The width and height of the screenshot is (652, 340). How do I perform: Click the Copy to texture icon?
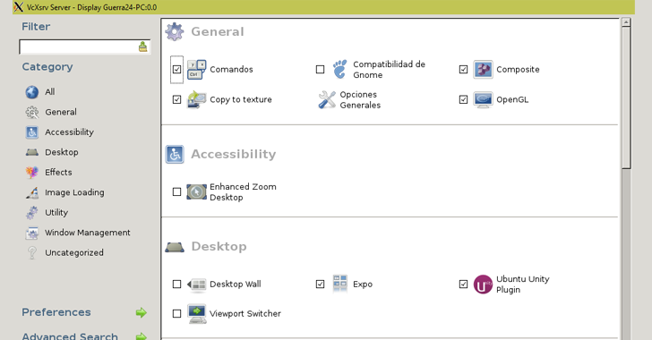click(196, 99)
